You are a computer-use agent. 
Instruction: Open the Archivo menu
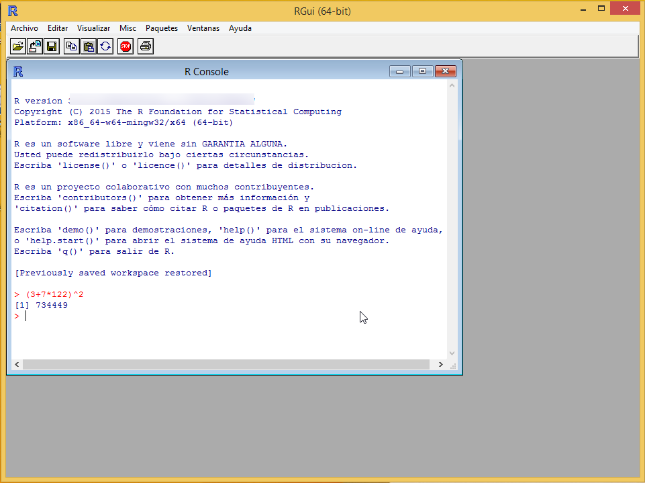[24, 28]
